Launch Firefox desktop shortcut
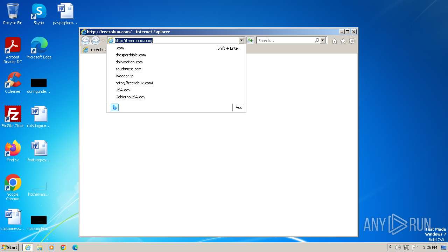Screen dimensions: 448x252 click(13, 151)
